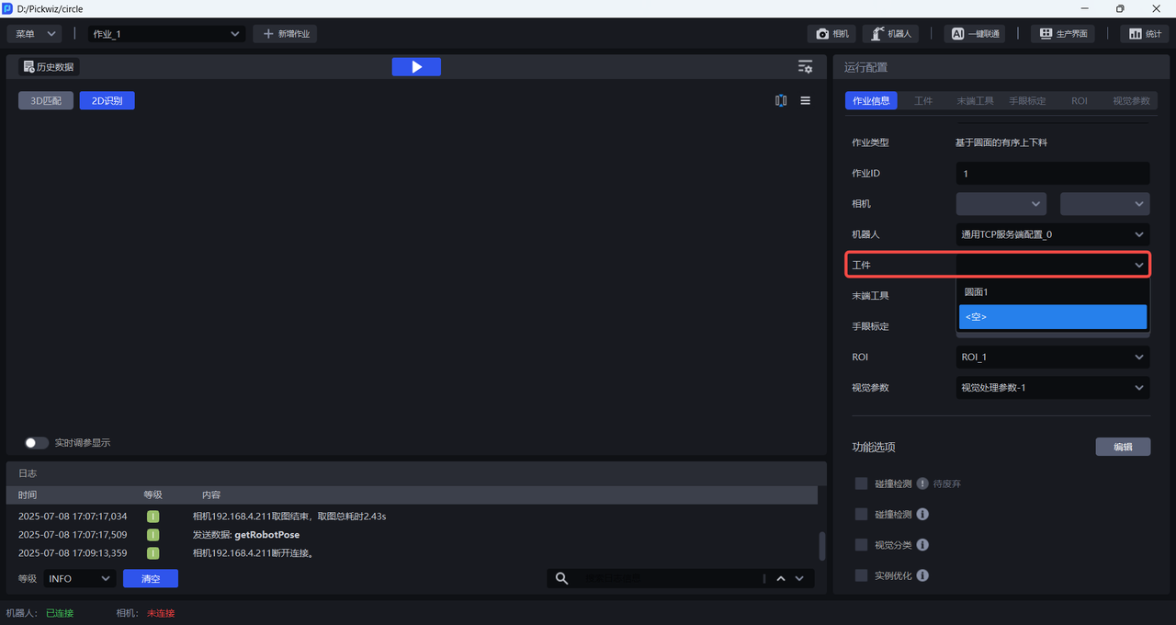1176x625 pixels.
Task: Click the 作业ID input field
Action: (x=1052, y=174)
